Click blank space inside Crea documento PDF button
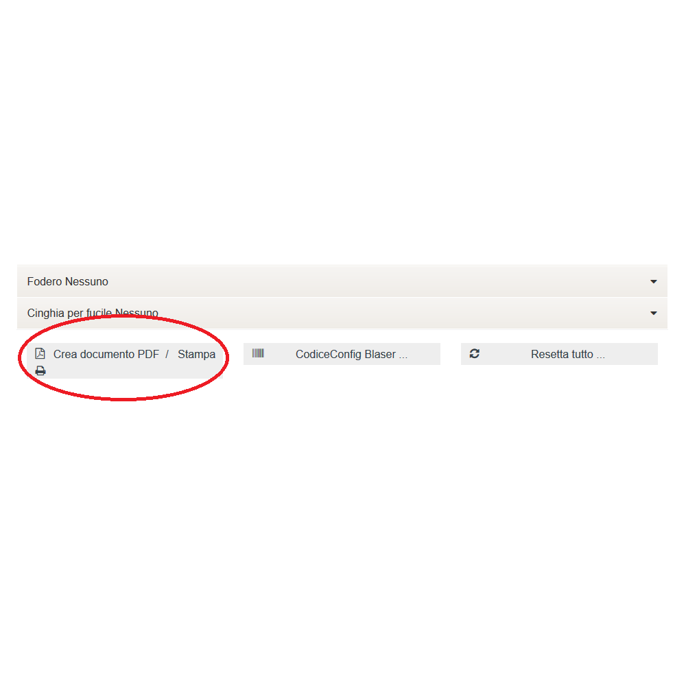The image size is (686, 686). [x=131, y=371]
